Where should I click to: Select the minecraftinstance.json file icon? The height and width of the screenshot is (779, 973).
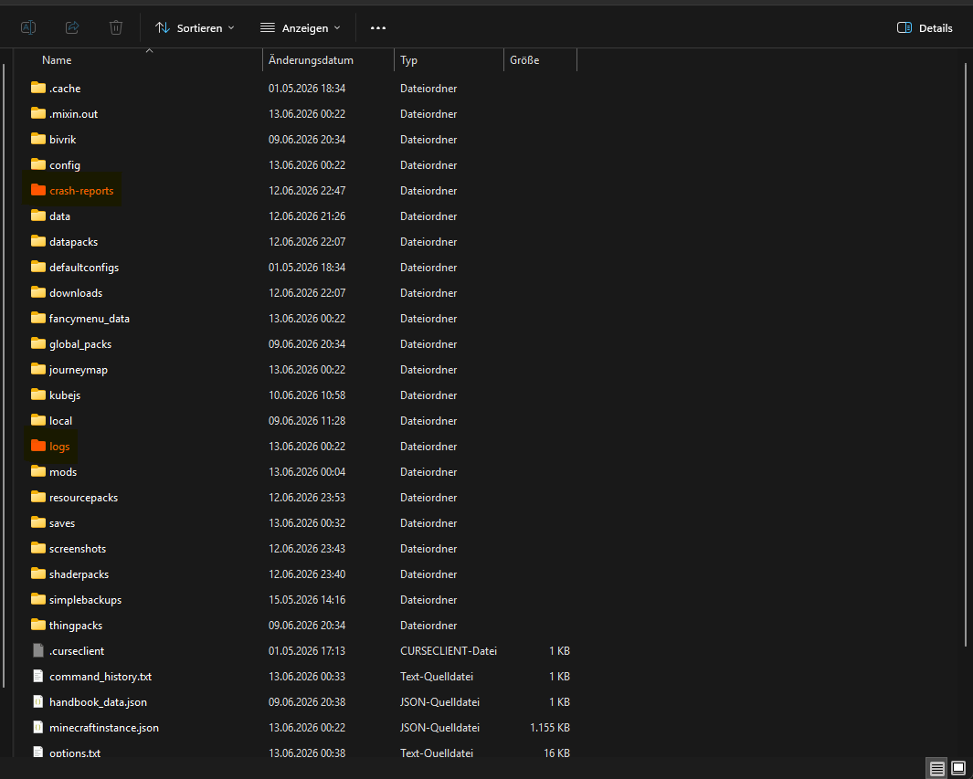click(38, 728)
